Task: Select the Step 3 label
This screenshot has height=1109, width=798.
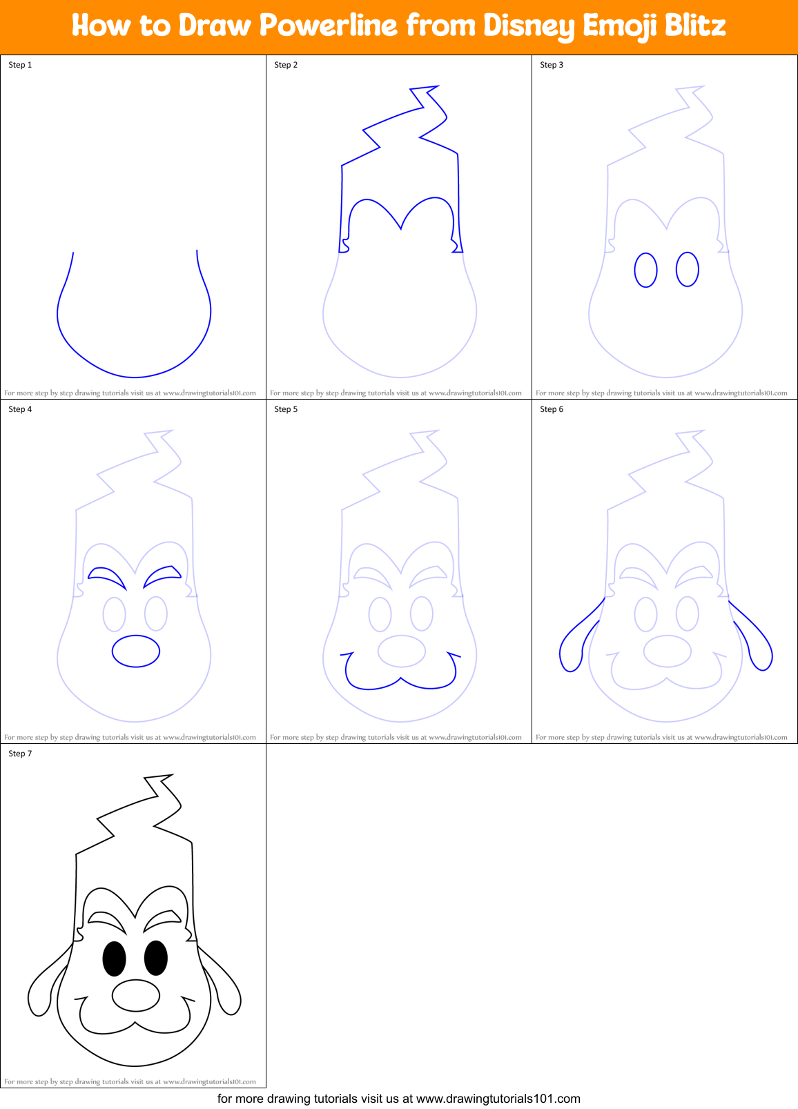Action: 552,65
